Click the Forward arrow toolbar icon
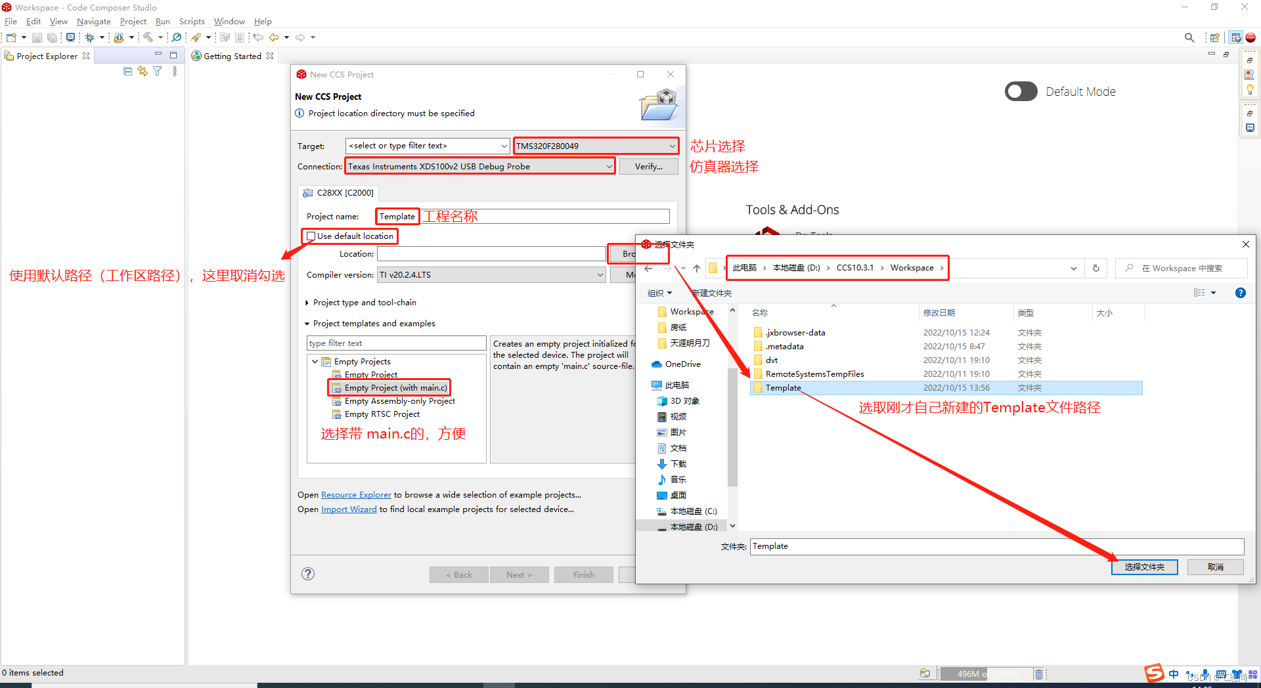The width and height of the screenshot is (1261, 688). [x=300, y=37]
